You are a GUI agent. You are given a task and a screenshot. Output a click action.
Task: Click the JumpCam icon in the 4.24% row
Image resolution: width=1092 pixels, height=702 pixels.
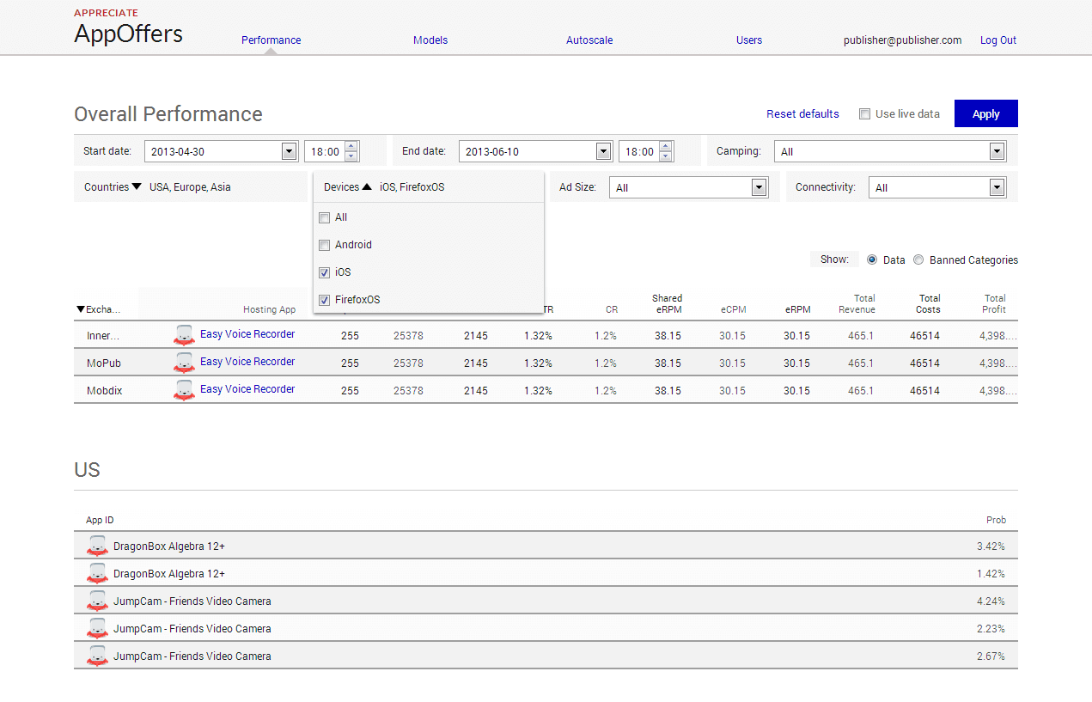pyautogui.click(x=97, y=601)
